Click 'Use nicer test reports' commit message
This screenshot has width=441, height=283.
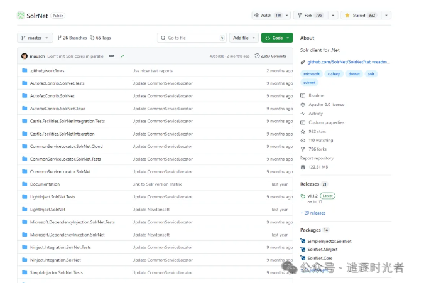click(153, 70)
